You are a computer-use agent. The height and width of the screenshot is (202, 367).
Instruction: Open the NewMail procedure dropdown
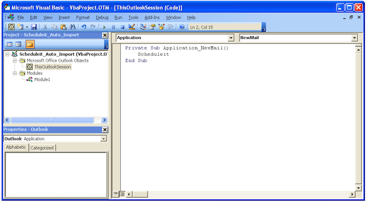354,38
